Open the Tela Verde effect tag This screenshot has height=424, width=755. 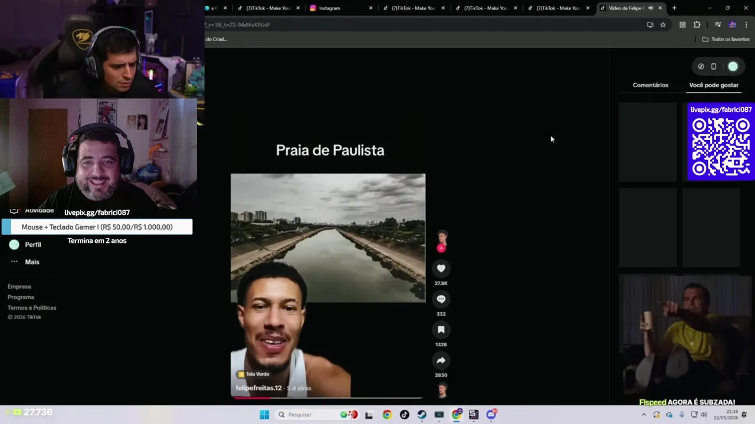coord(254,374)
